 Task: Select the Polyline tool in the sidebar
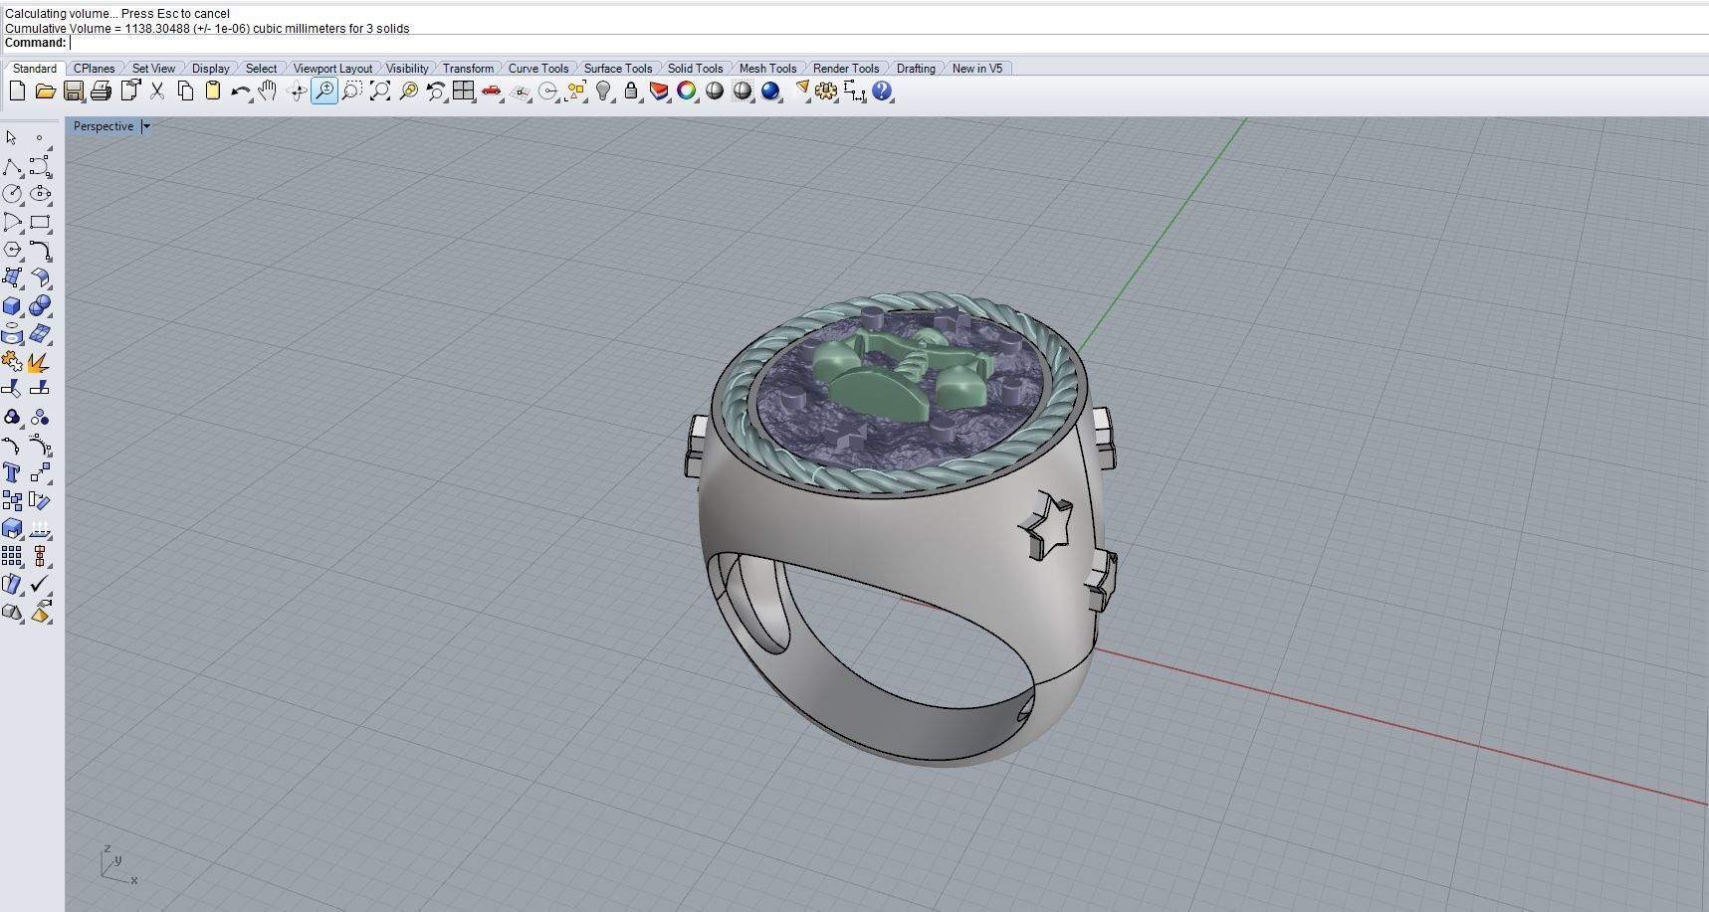12,166
